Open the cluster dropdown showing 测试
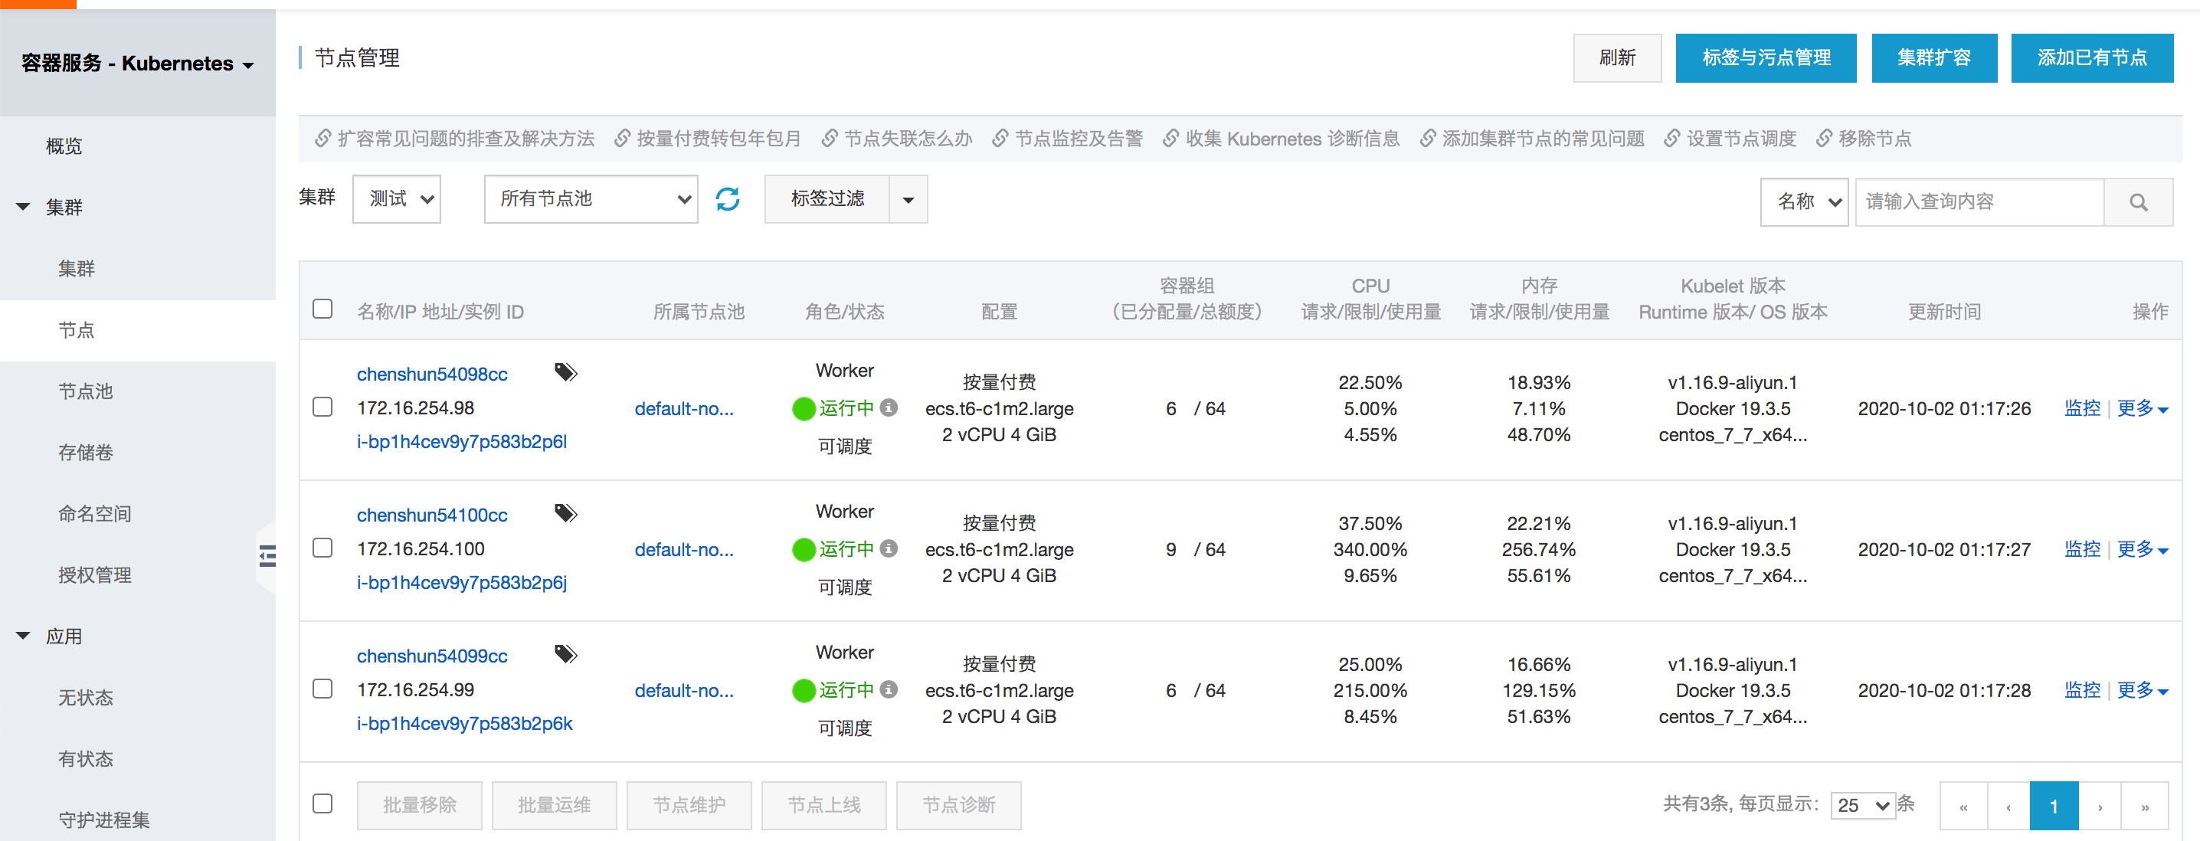The image size is (2200, 841). (397, 199)
